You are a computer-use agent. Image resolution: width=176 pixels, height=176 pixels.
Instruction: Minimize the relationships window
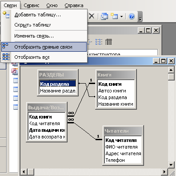156,61
